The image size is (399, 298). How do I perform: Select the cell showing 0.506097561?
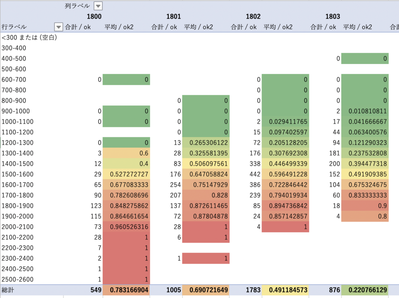206,164
